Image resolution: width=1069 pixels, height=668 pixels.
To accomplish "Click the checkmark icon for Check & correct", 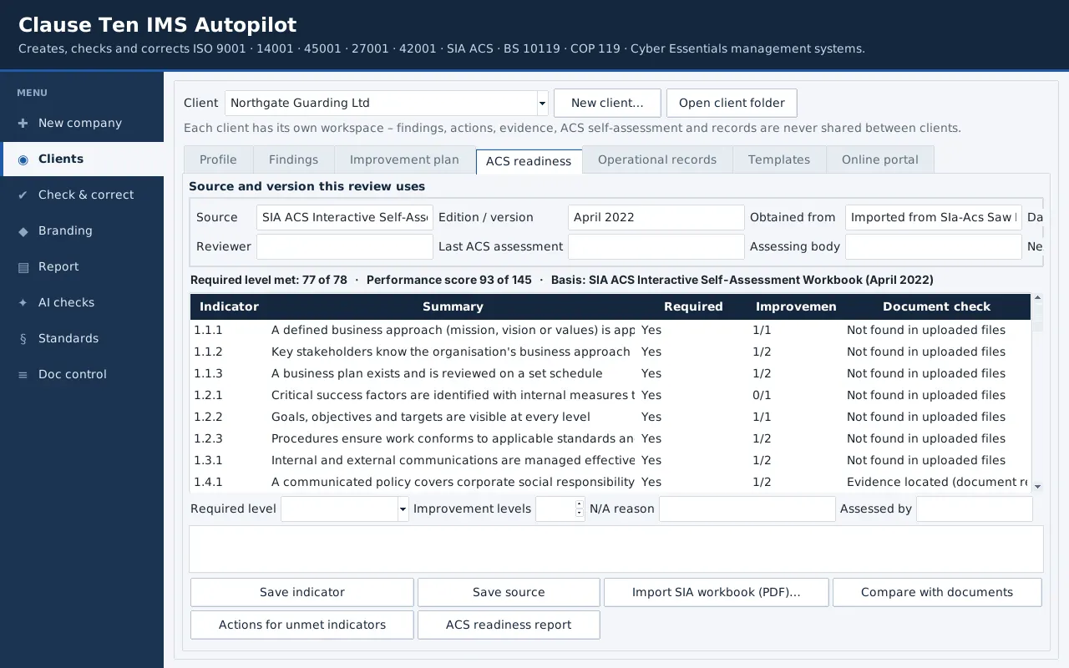I will (x=23, y=195).
